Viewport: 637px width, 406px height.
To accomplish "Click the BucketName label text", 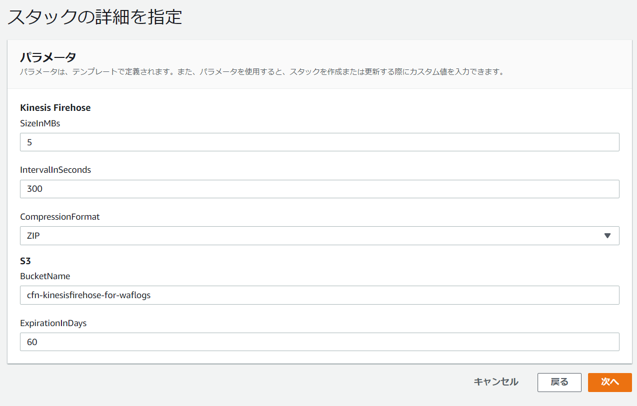I will 45,276.
